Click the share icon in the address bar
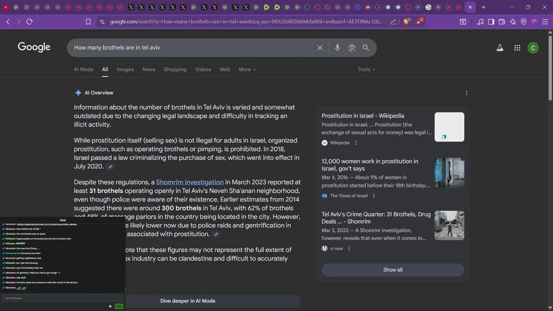 click(x=393, y=22)
